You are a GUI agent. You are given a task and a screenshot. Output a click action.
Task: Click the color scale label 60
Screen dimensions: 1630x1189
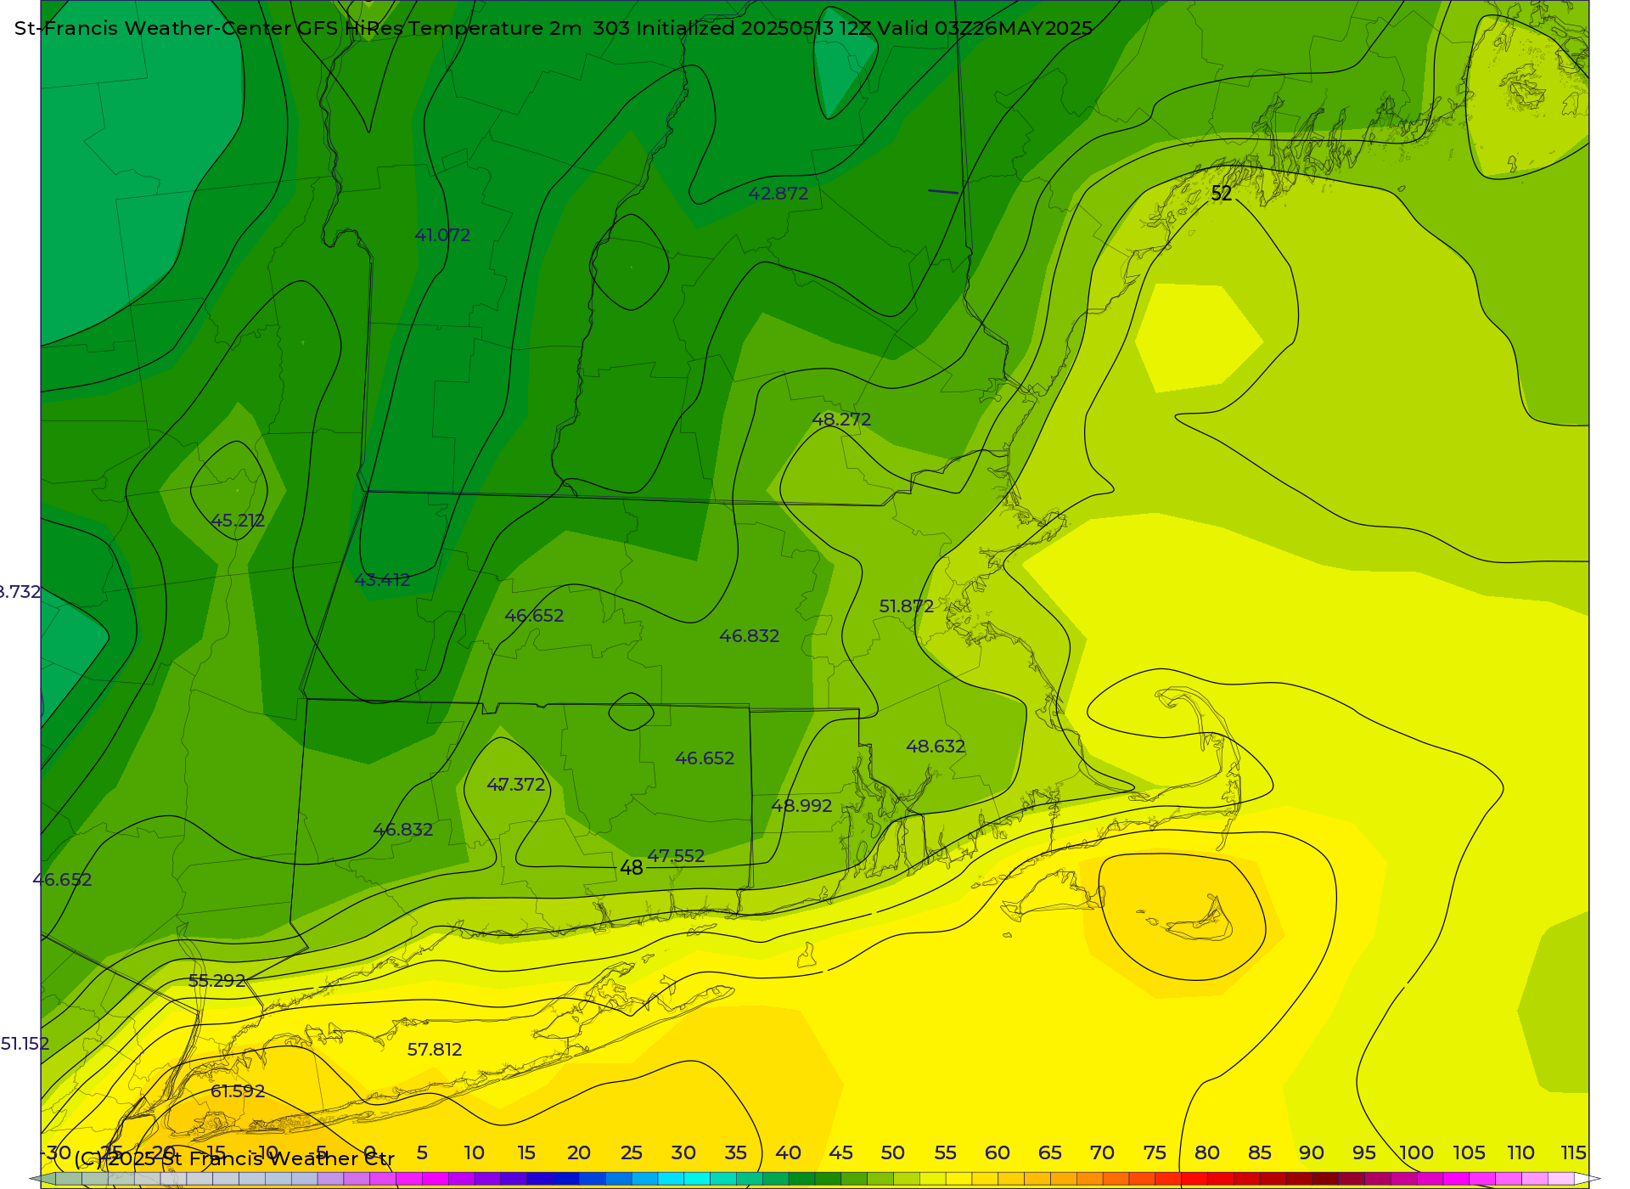pyautogui.click(x=998, y=1152)
